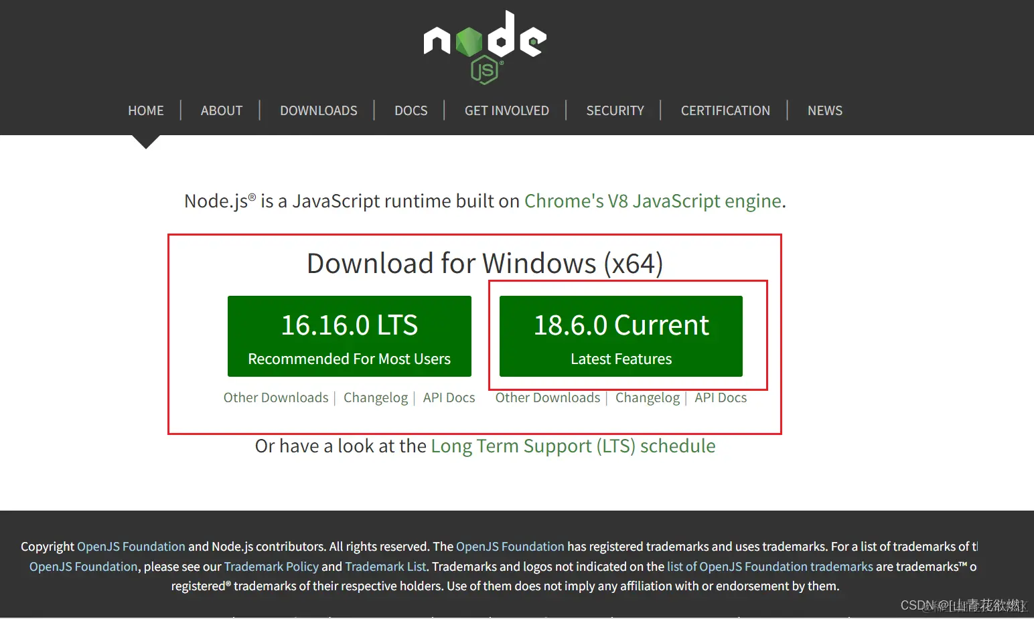
Task: Click the 'Download for Windows (x64)' heading
Action: point(485,264)
